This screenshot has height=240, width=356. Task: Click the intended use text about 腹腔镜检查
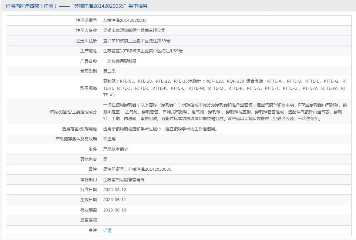160,129
